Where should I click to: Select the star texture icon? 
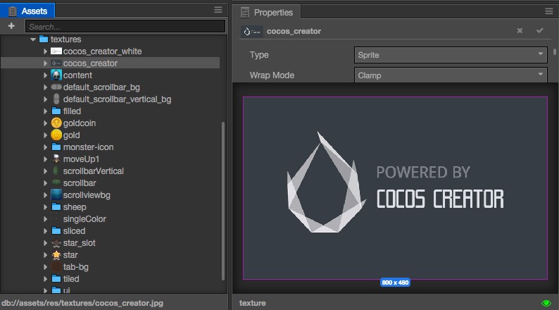[x=56, y=255]
